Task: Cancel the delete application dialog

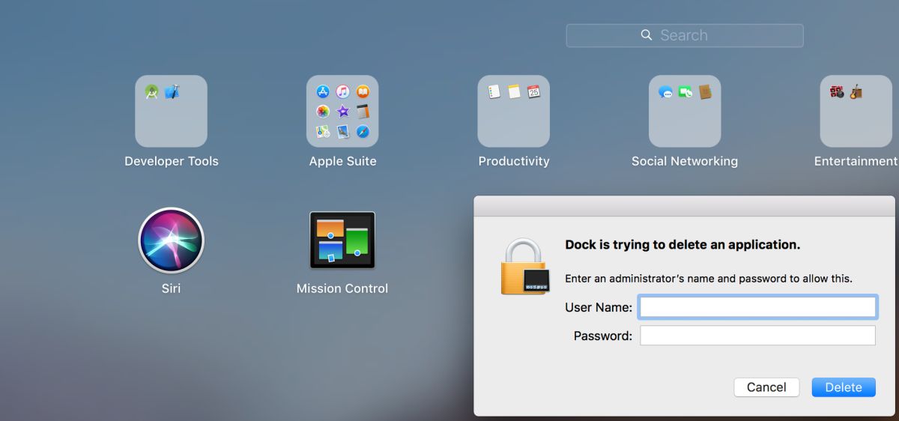Action: [766, 387]
